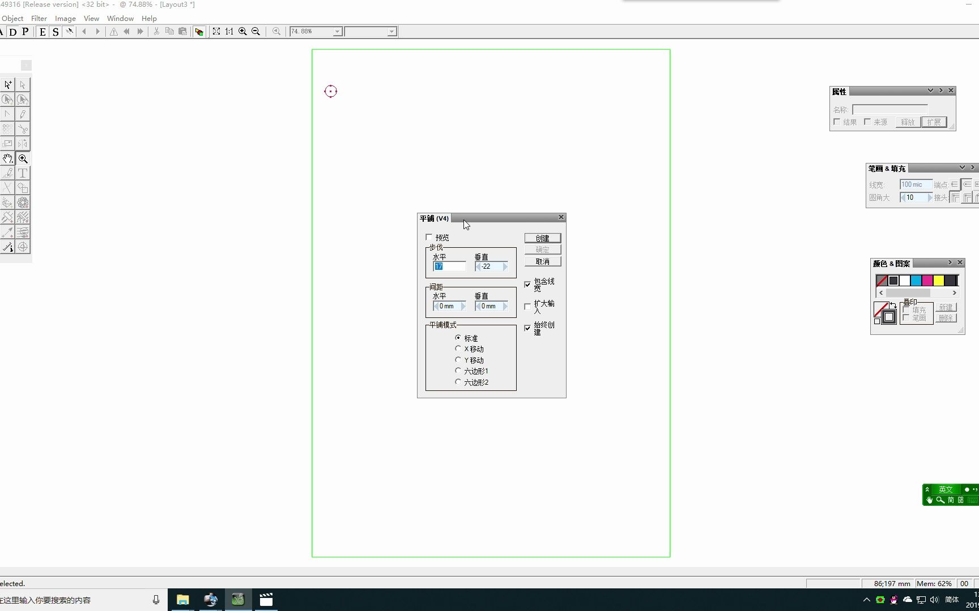Screen dimensions: 979x611
Task: Open the Object menu
Action: 12,19
